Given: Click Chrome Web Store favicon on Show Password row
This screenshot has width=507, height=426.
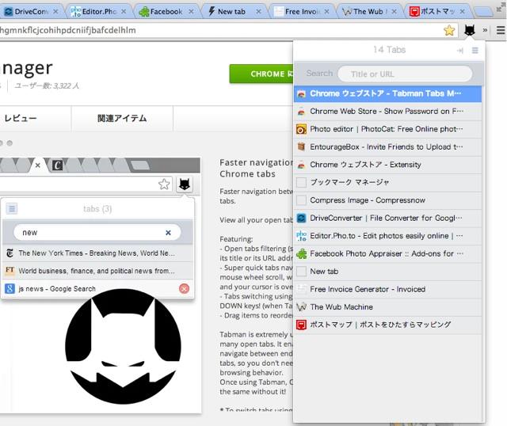Looking at the screenshot, I should click(301, 112).
